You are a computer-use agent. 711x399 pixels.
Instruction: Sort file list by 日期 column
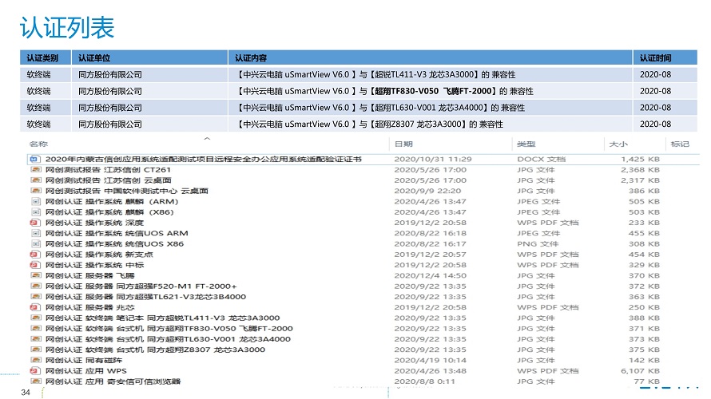pos(403,144)
